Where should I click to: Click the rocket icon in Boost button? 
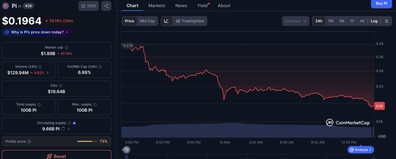(49, 156)
